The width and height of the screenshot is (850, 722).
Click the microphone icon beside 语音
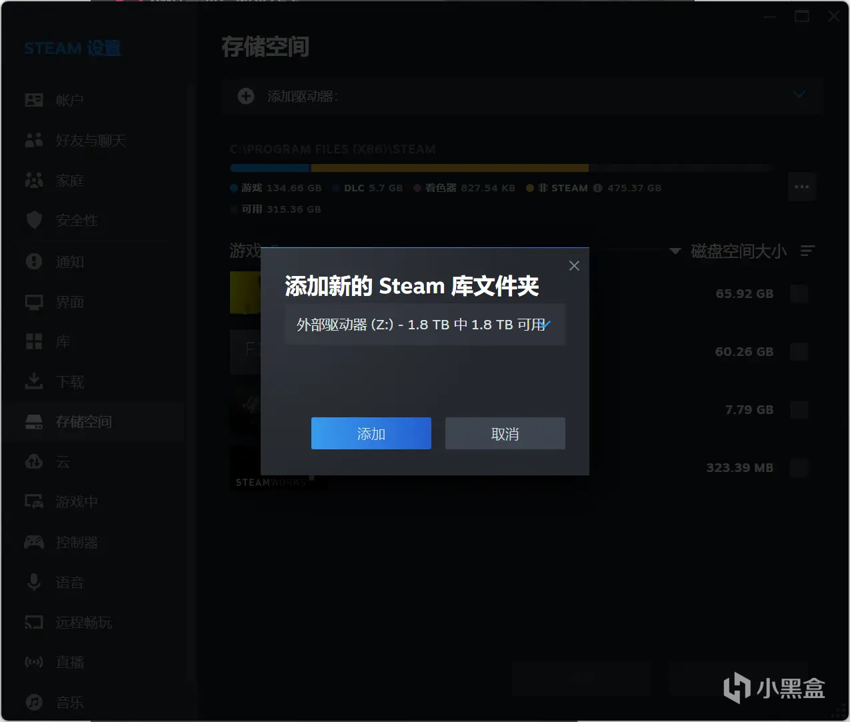(x=33, y=582)
